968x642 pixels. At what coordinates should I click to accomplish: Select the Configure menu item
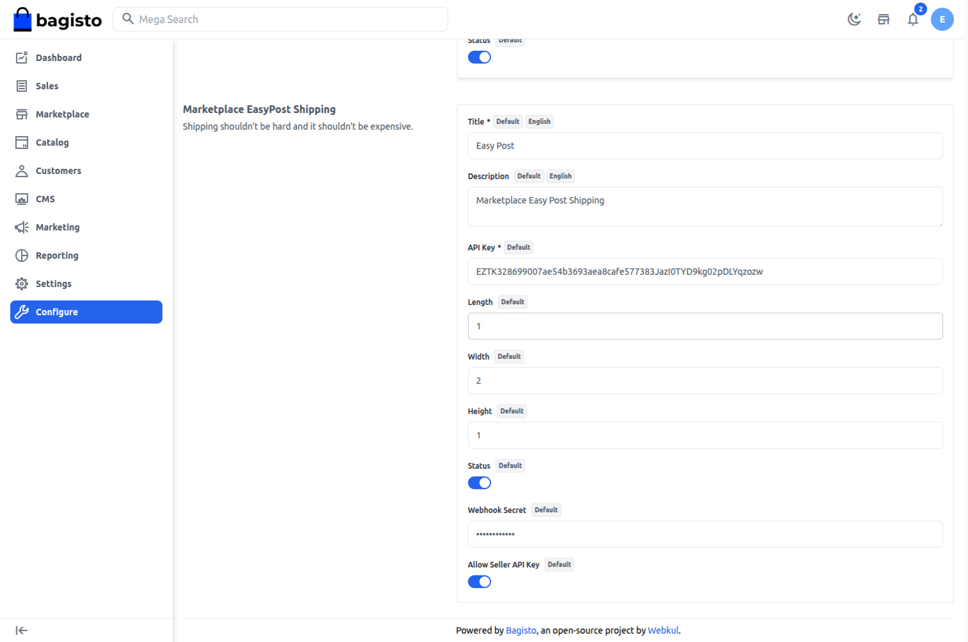(86, 312)
